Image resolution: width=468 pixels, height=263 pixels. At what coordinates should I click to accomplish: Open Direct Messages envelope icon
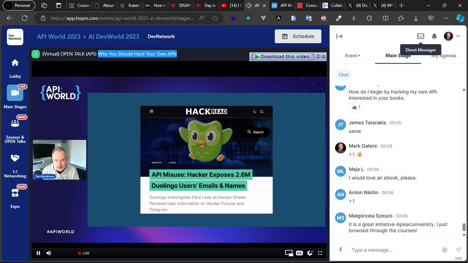(420, 36)
